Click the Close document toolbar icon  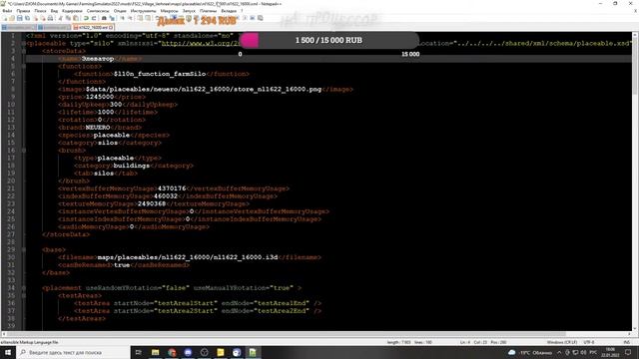click(36, 18)
